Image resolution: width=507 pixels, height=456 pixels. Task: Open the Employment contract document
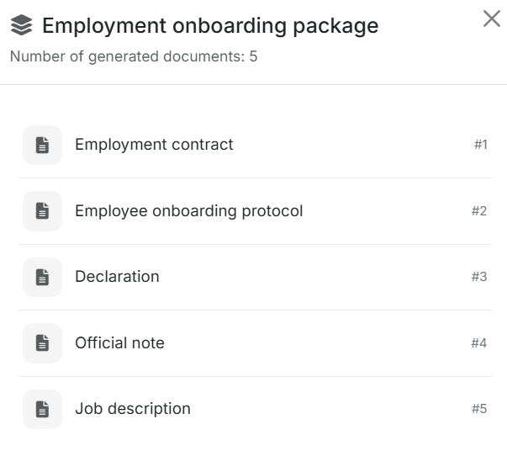(154, 145)
